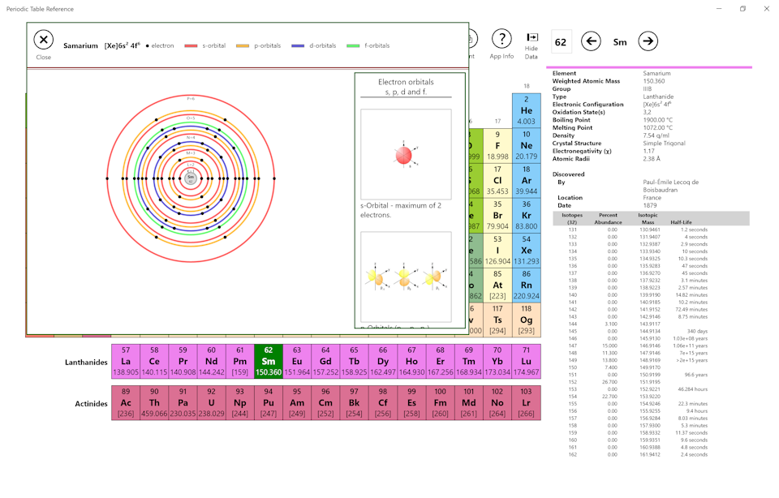Viewport: 779px width, 498px height.
Task: Select Uranium in the Actinides row
Action: point(211,403)
